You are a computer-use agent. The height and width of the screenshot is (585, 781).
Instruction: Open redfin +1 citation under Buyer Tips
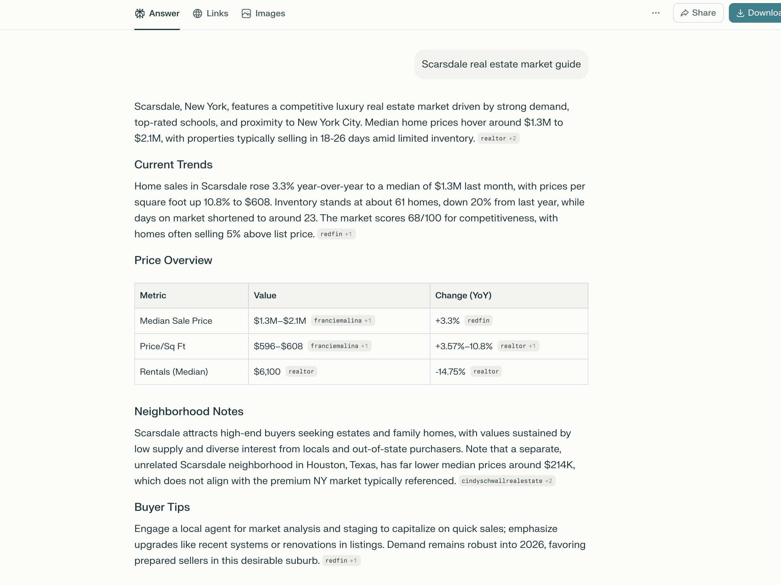pyautogui.click(x=341, y=561)
